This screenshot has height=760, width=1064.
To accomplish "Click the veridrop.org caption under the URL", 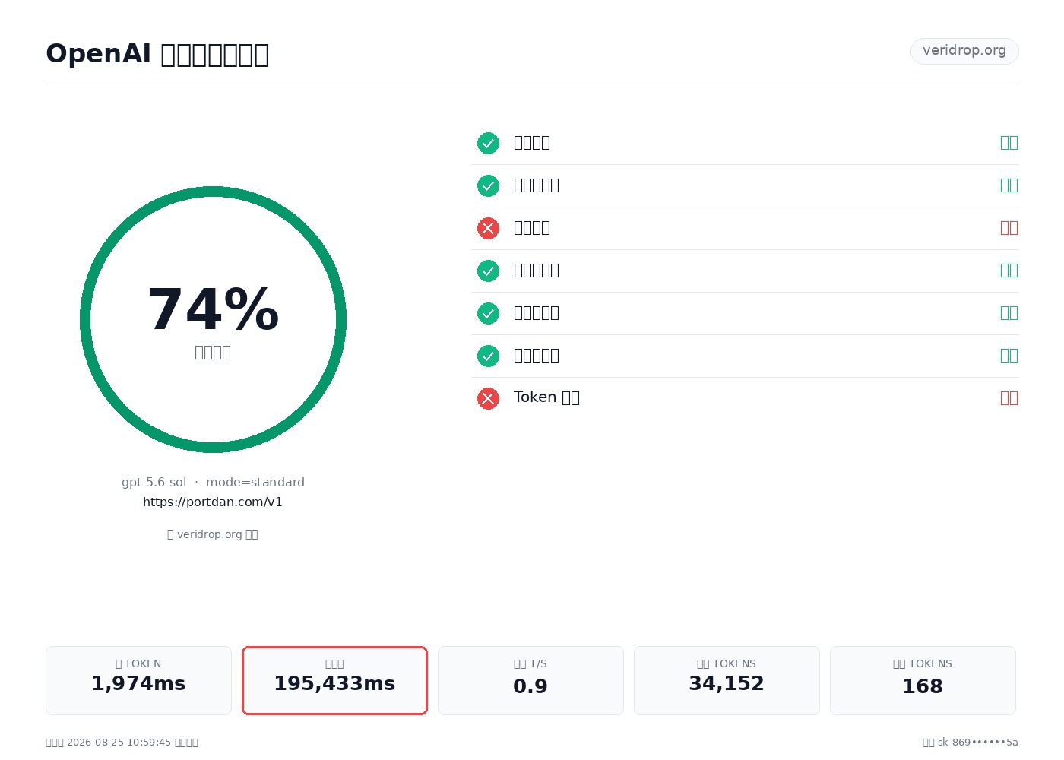I will click(213, 534).
